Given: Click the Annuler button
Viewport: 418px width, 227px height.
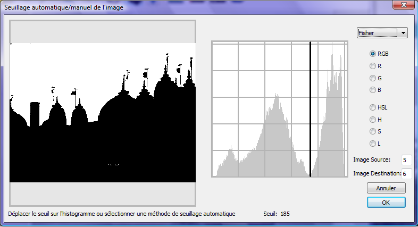Looking at the screenshot, I should point(386,188).
